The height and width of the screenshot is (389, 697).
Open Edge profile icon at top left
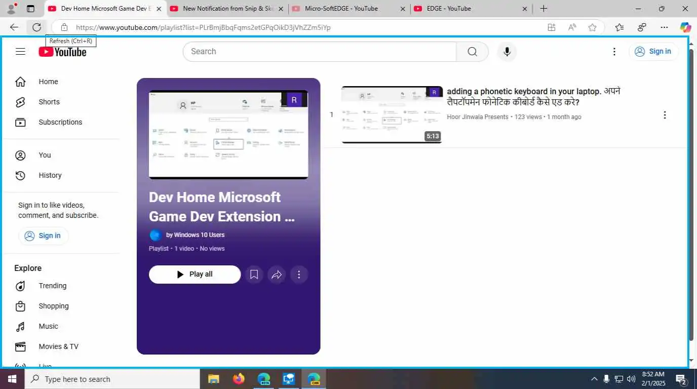[11, 9]
